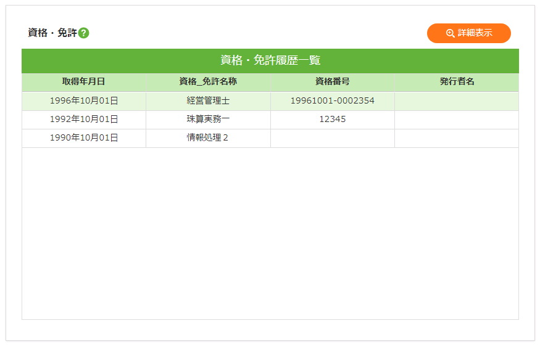Click qualification number 12345 cell

[x=332, y=120]
